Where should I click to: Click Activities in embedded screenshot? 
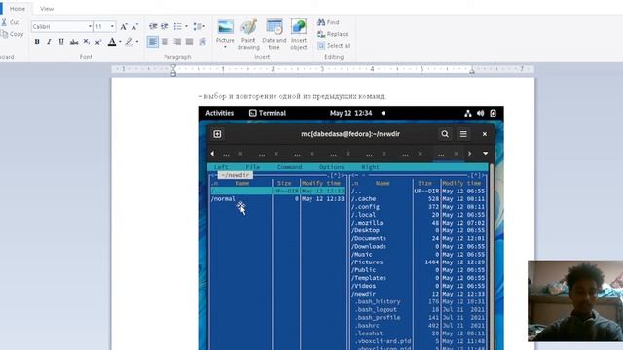coord(219,113)
